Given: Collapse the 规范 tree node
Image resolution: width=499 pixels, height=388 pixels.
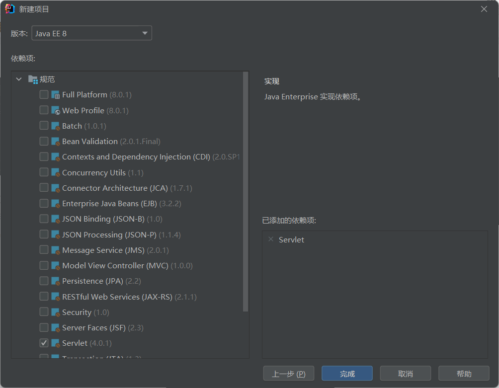Looking at the screenshot, I should click(x=19, y=79).
